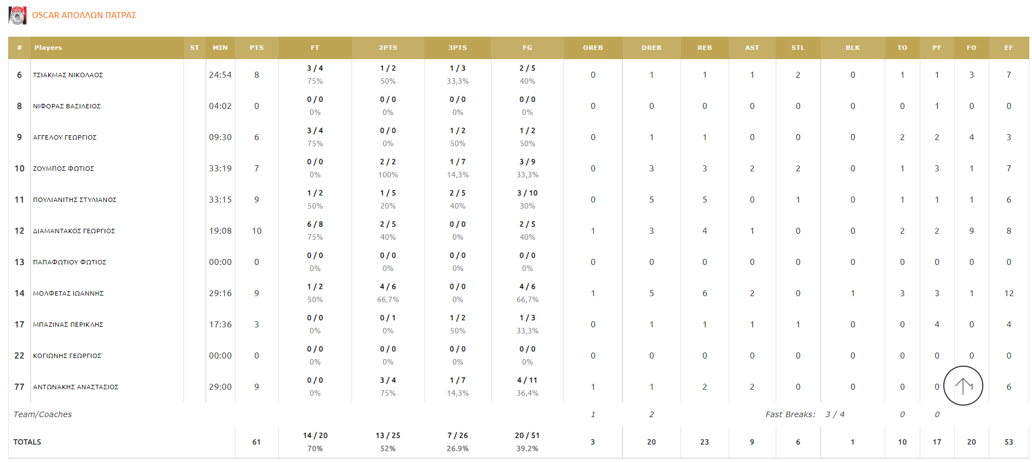Click the 3PTS column header
Viewport: 1032px width, 462px height.
458,48
